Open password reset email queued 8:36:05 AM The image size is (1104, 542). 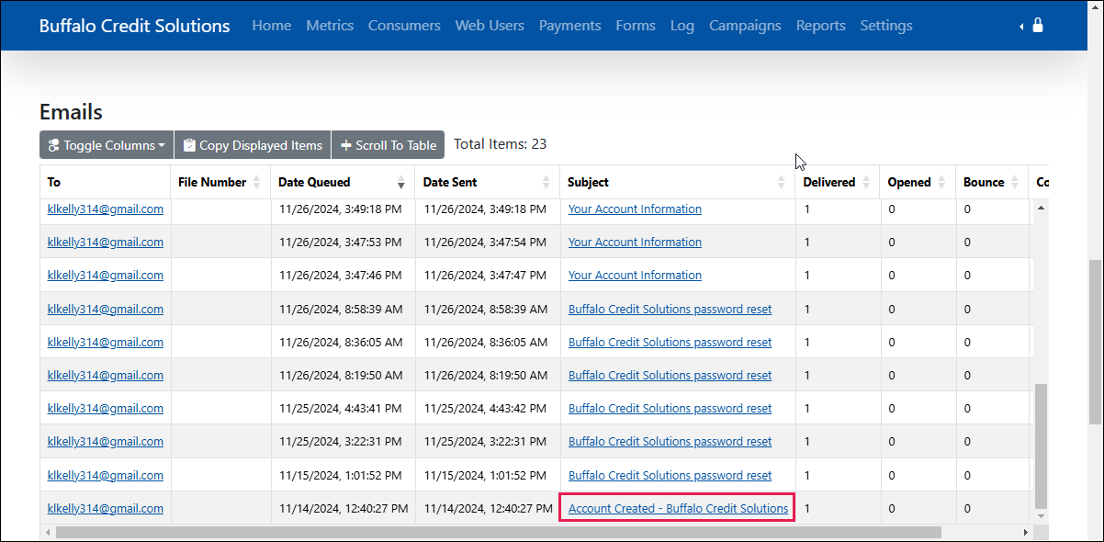670,342
